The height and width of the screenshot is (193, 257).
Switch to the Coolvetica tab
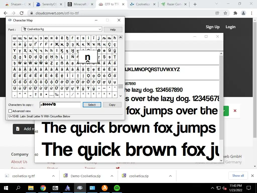pos(143,4)
